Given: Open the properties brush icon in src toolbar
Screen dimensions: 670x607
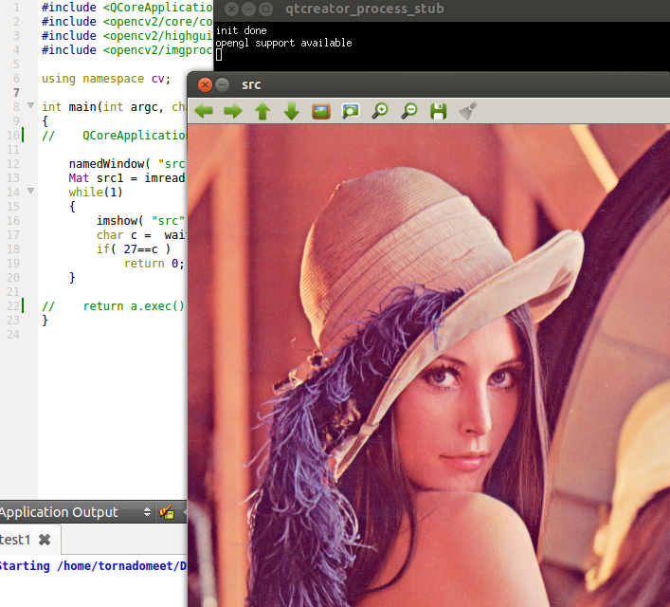Looking at the screenshot, I should (468, 111).
